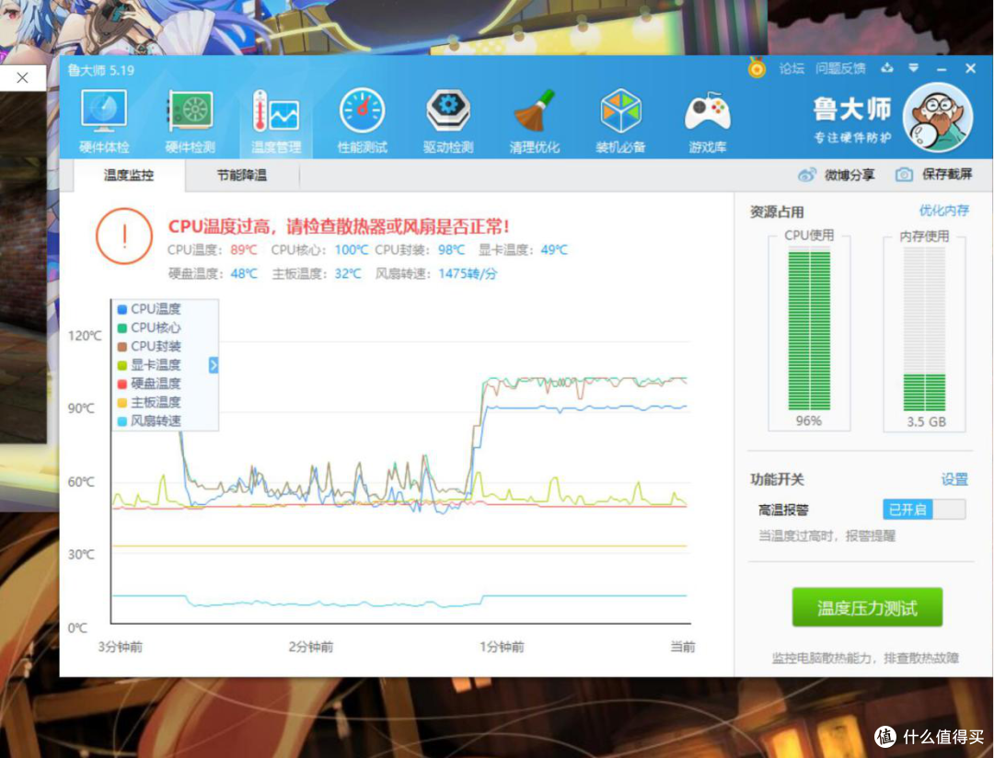Click the 1分钟前 time axis label
The image size is (994, 758).
click(x=502, y=647)
